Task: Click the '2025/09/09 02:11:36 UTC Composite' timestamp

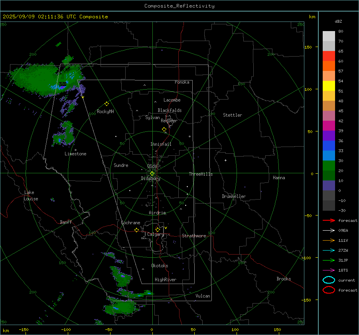Action: (x=55, y=17)
